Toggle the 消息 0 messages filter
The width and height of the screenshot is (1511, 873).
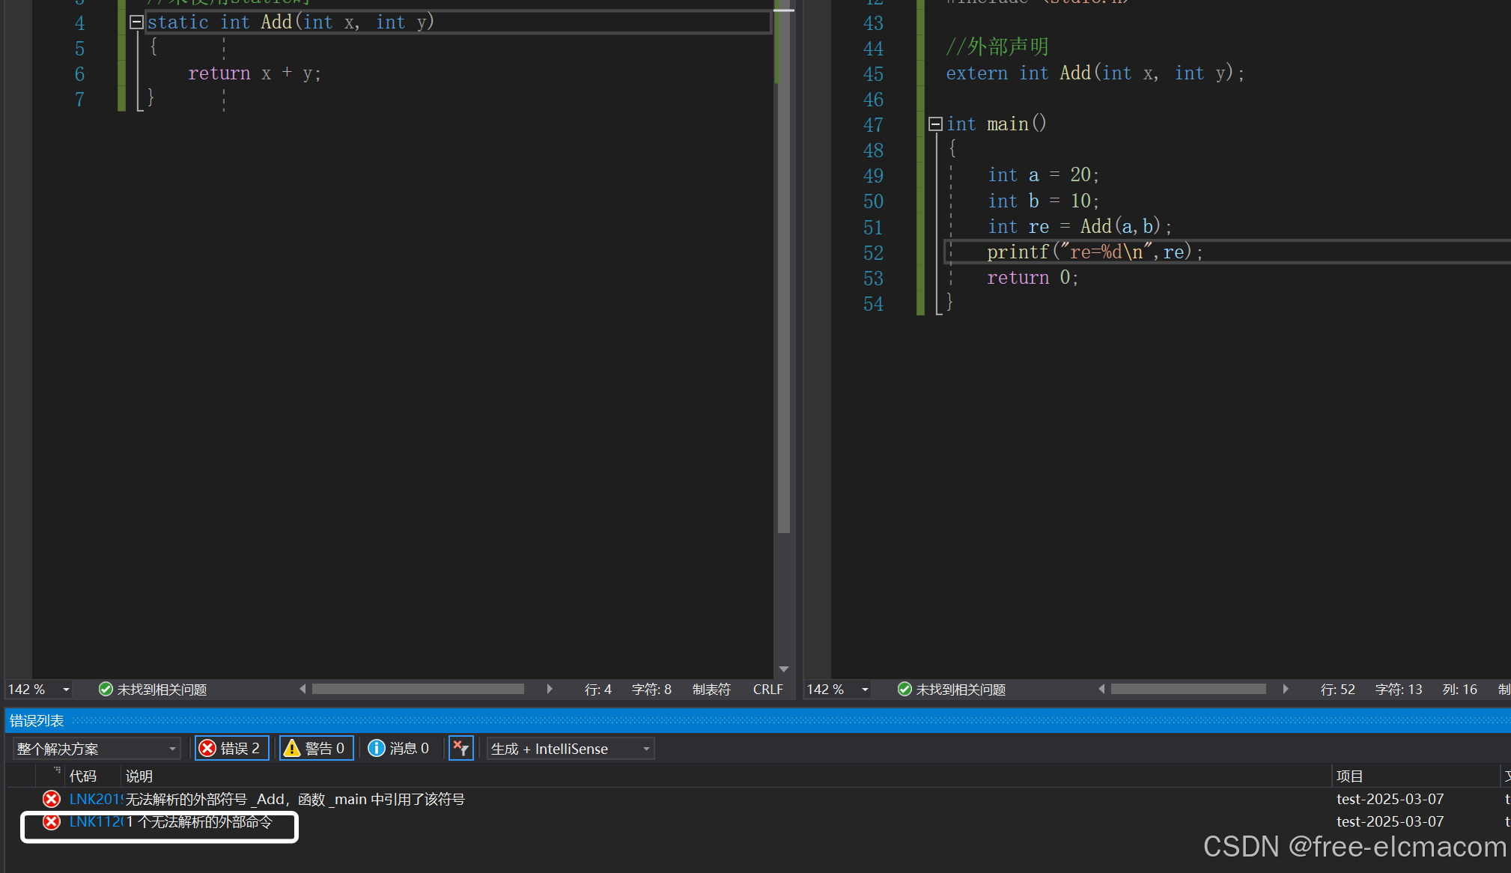coord(399,748)
